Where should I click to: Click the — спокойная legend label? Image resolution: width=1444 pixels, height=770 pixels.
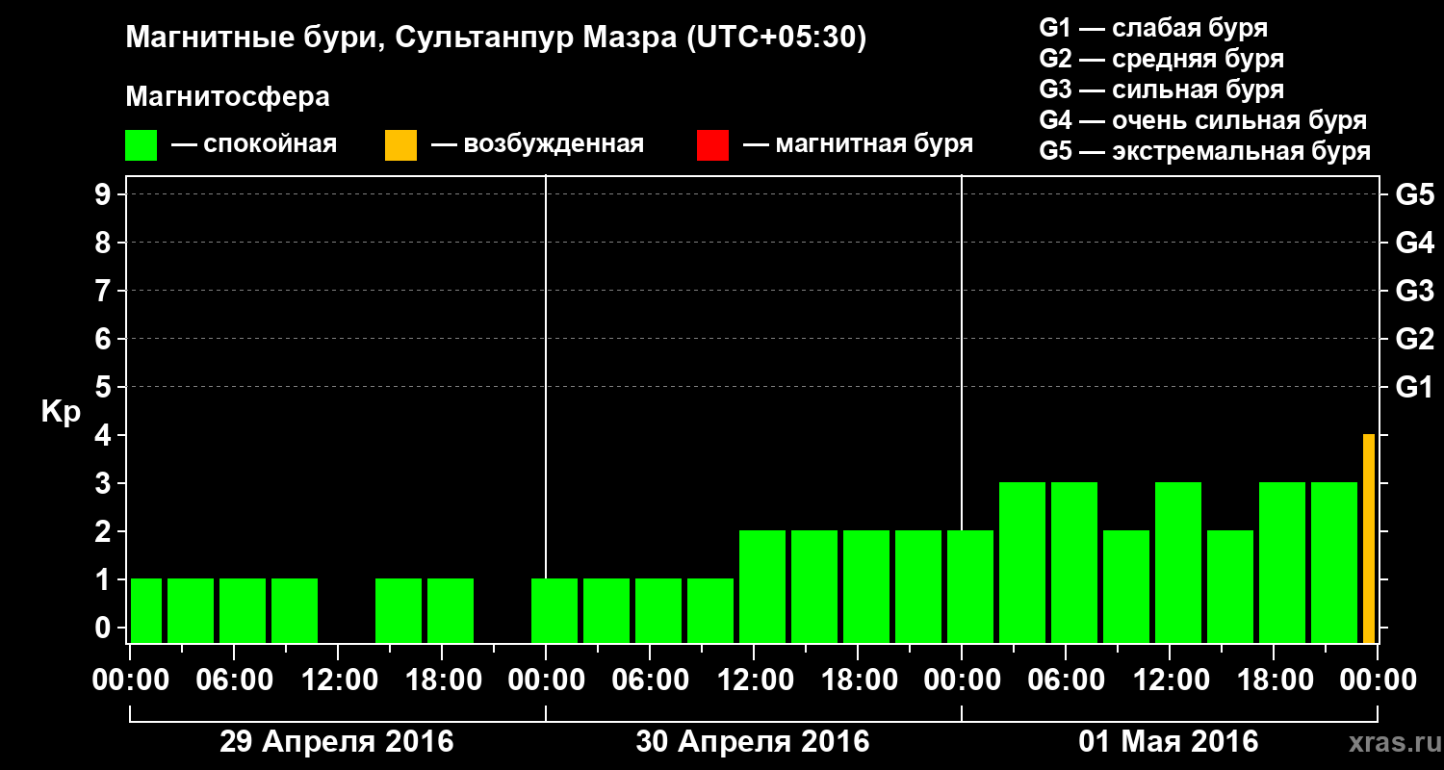pos(254,144)
